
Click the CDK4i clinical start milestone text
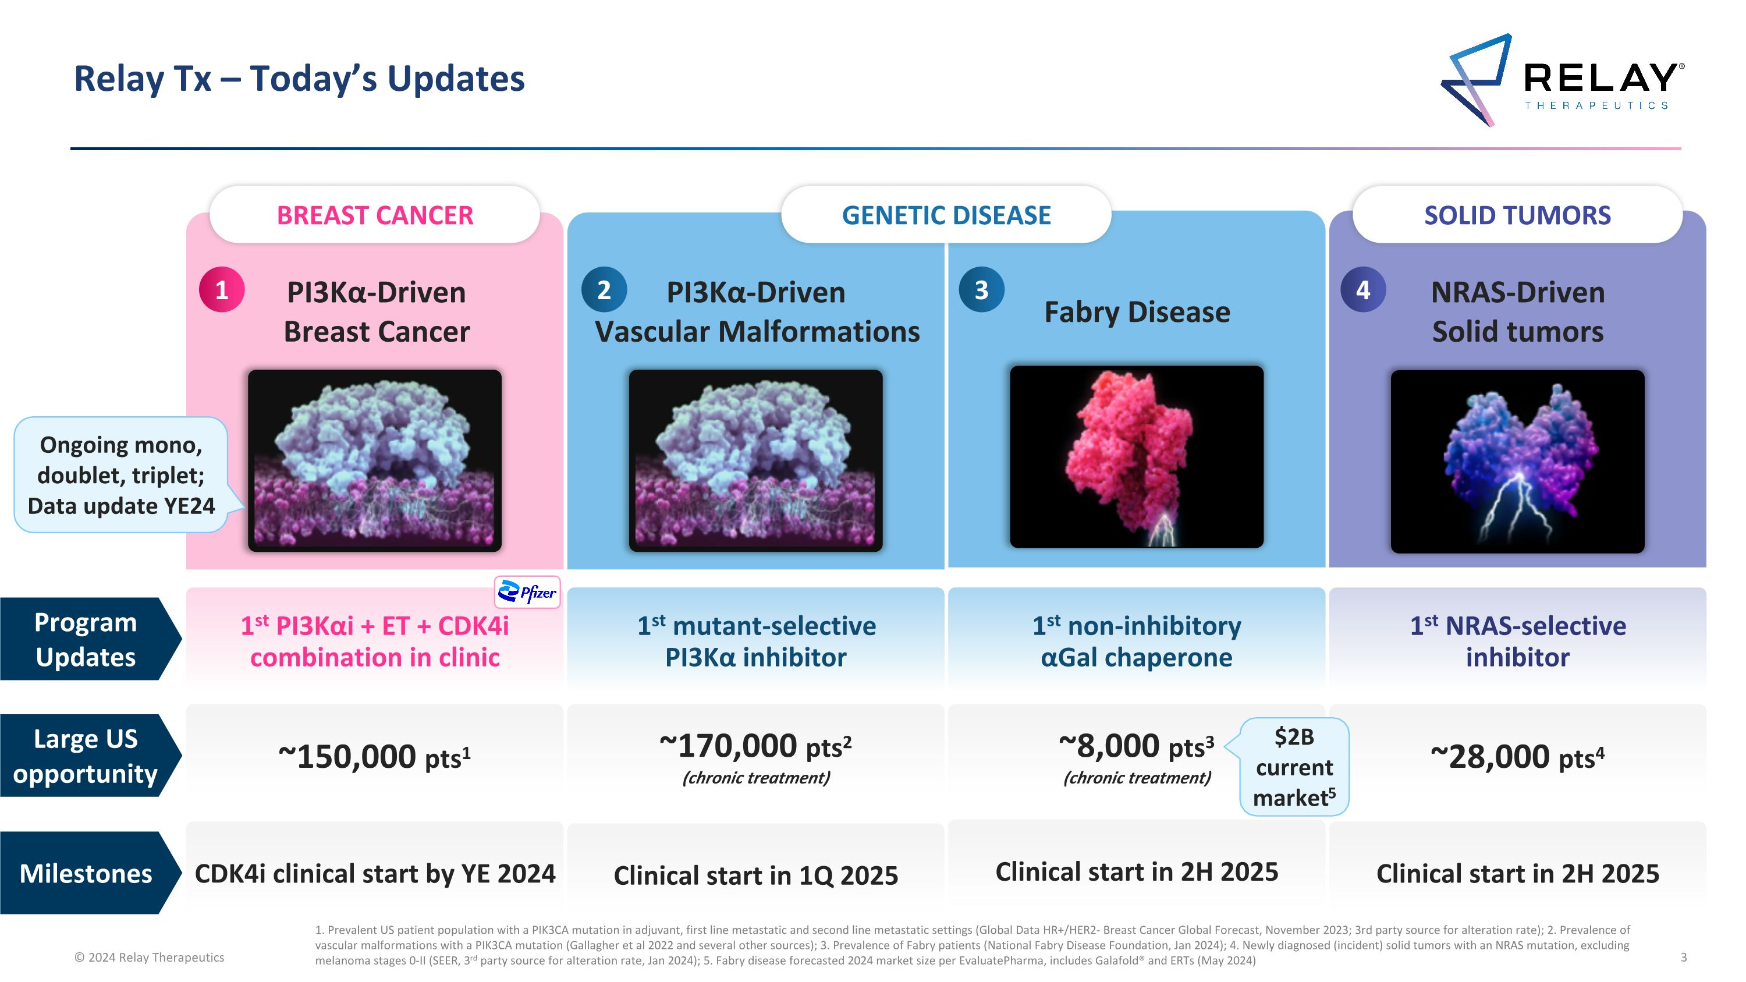[375, 873]
